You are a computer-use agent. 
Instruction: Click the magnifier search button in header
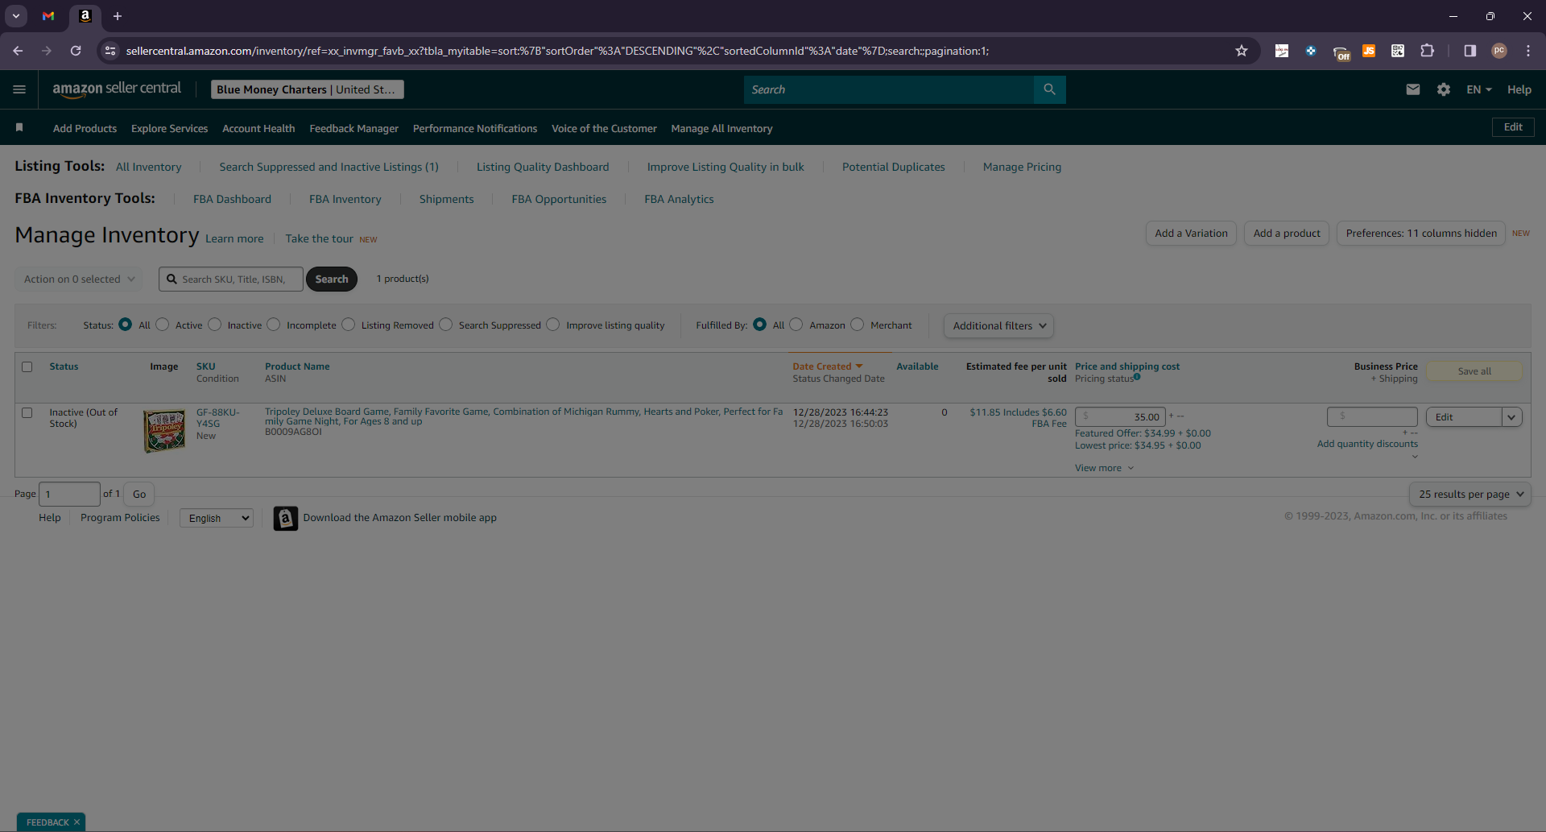[1049, 89]
